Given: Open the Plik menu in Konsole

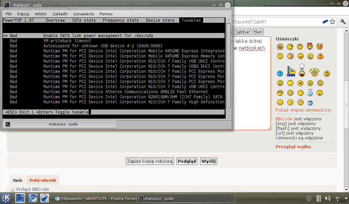Looking at the screenshot, I should pyautogui.click(x=9, y=14).
